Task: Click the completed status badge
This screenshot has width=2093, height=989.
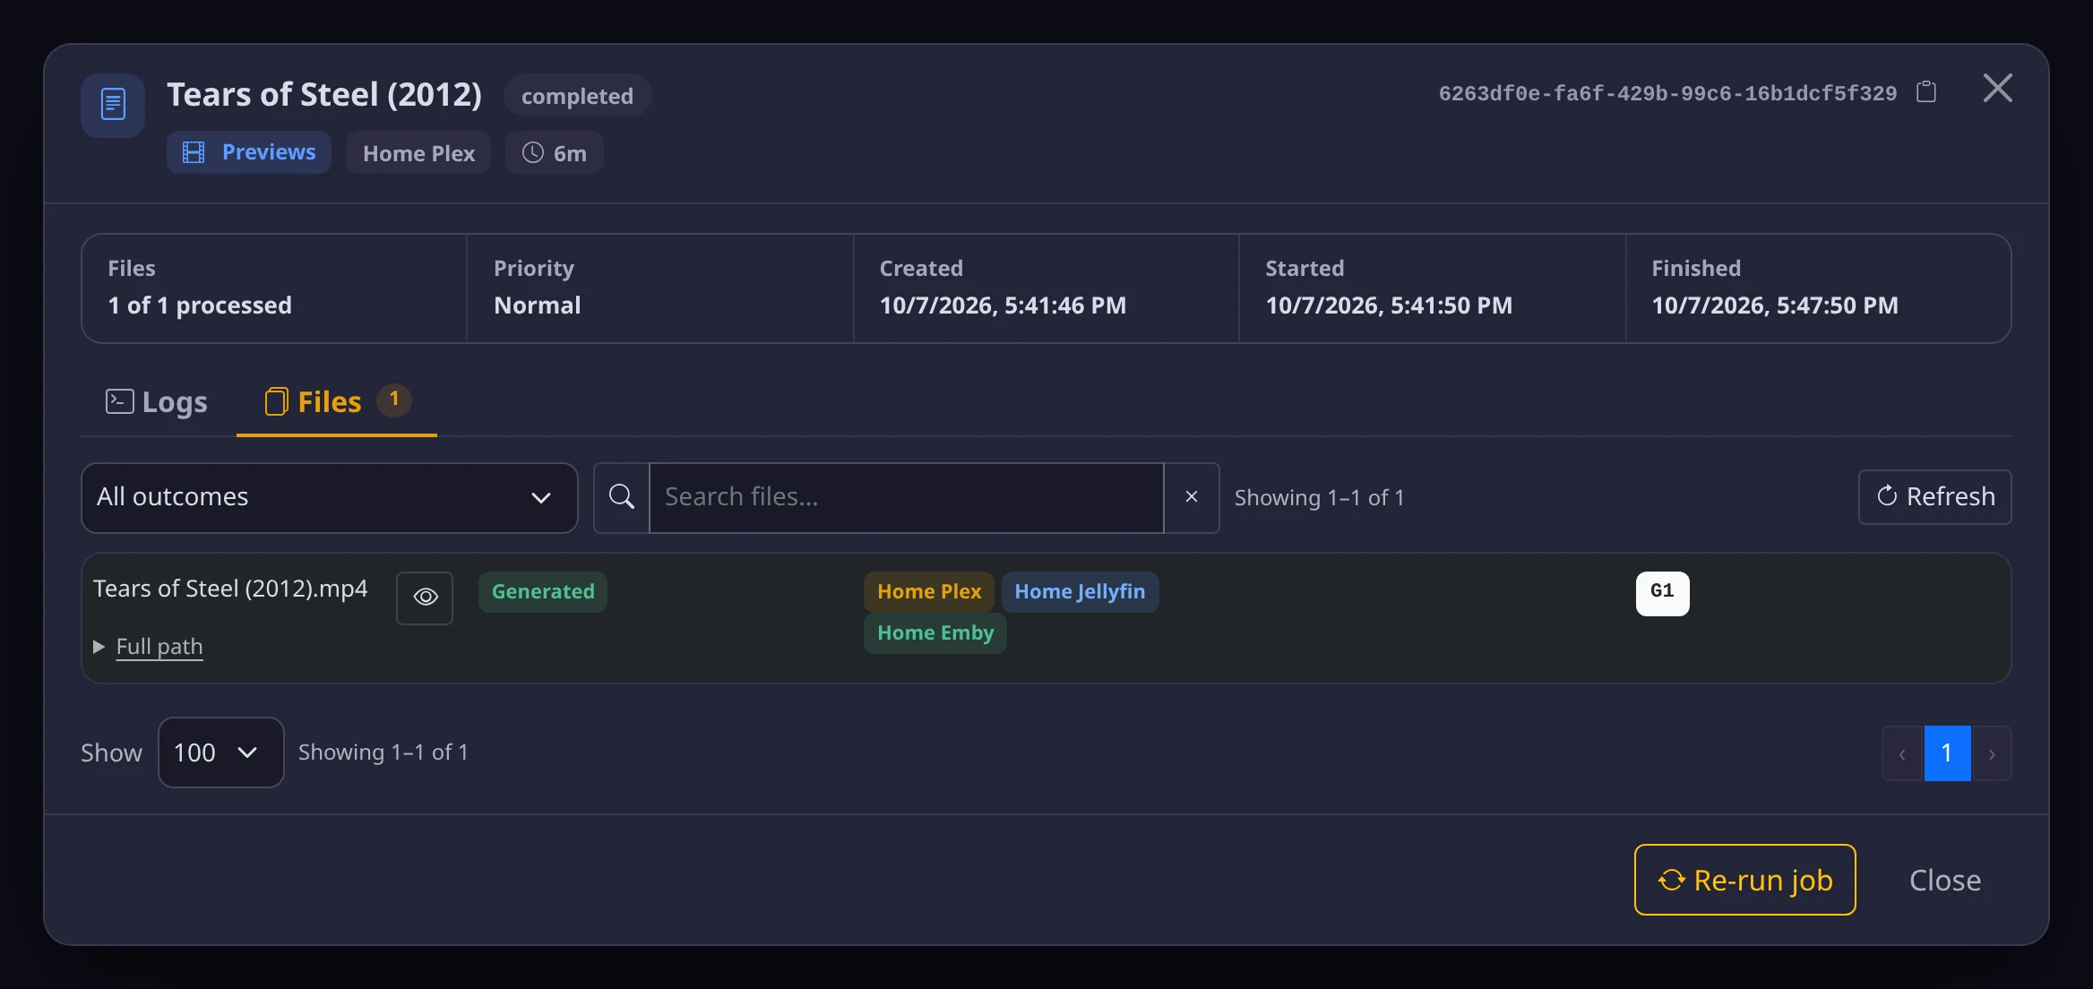Action: [577, 96]
